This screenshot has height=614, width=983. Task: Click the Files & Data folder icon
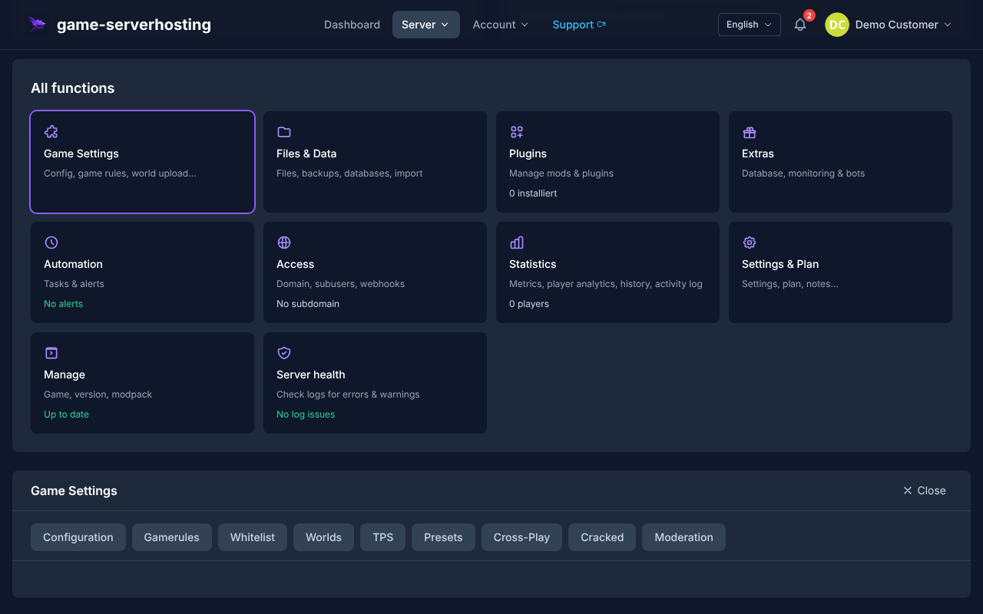(x=284, y=132)
